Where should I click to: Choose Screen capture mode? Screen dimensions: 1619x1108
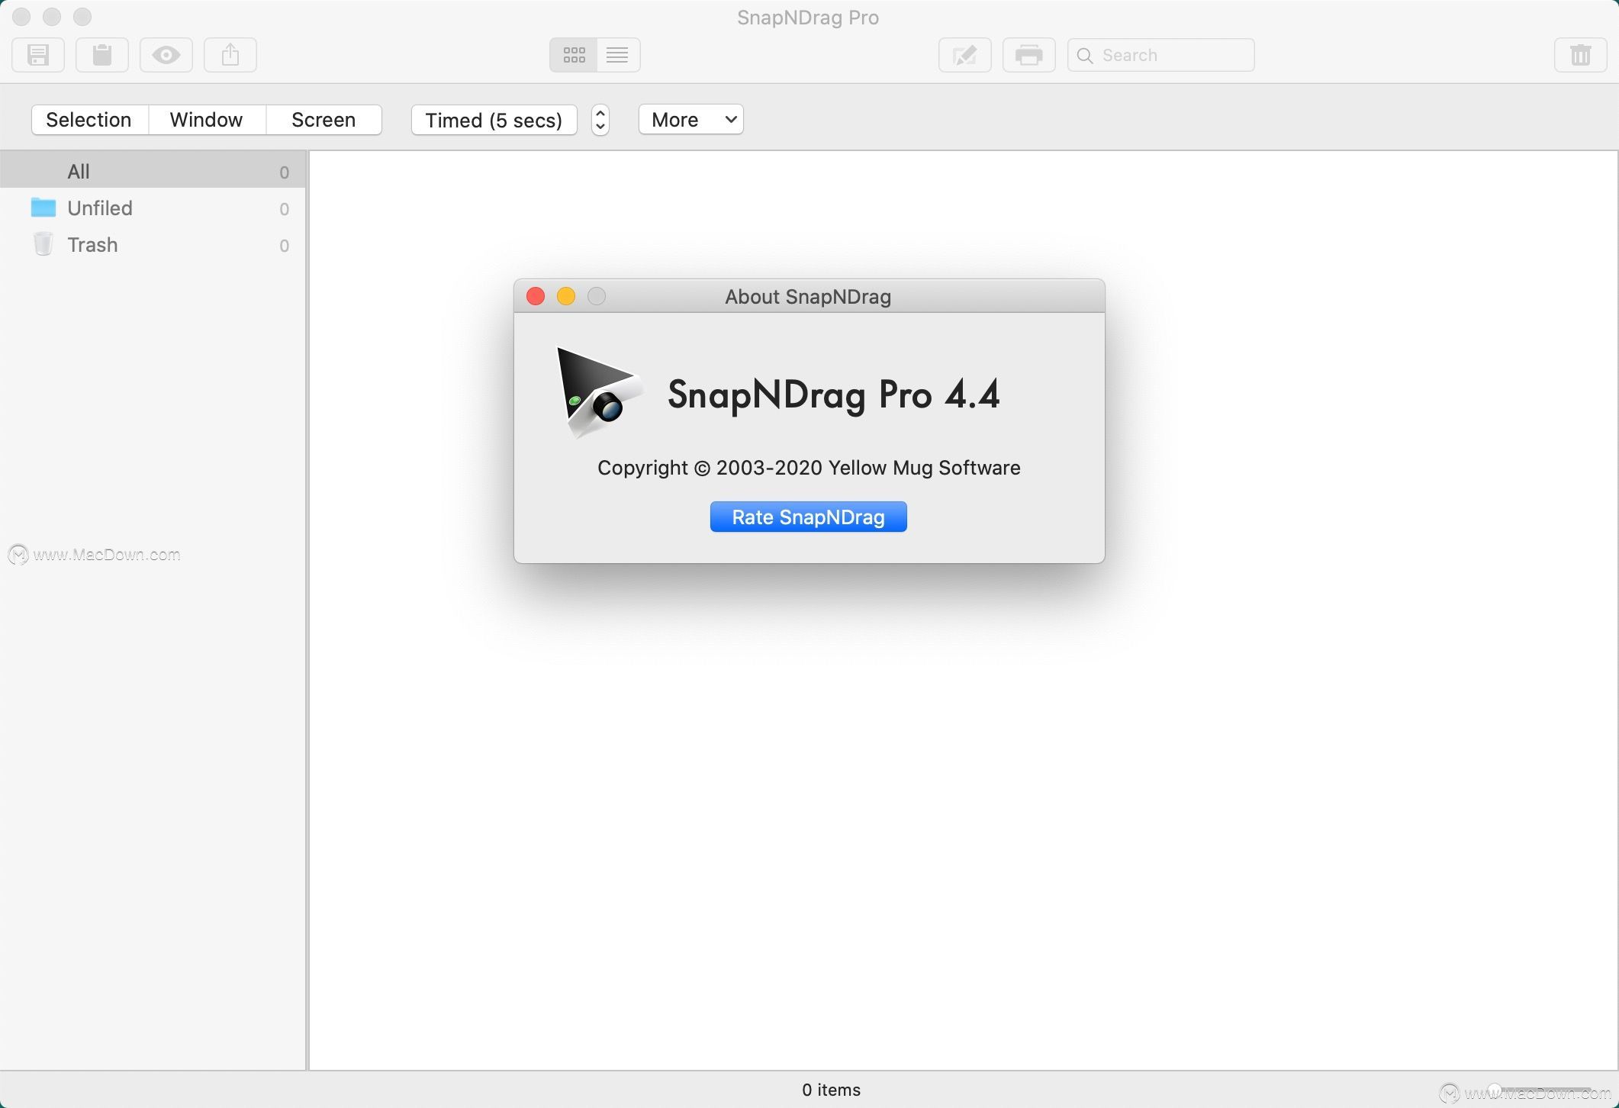(x=323, y=120)
